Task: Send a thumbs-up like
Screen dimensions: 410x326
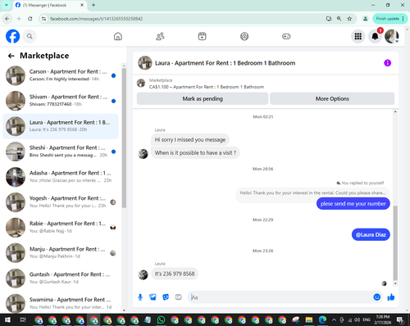Action: [x=391, y=297]
